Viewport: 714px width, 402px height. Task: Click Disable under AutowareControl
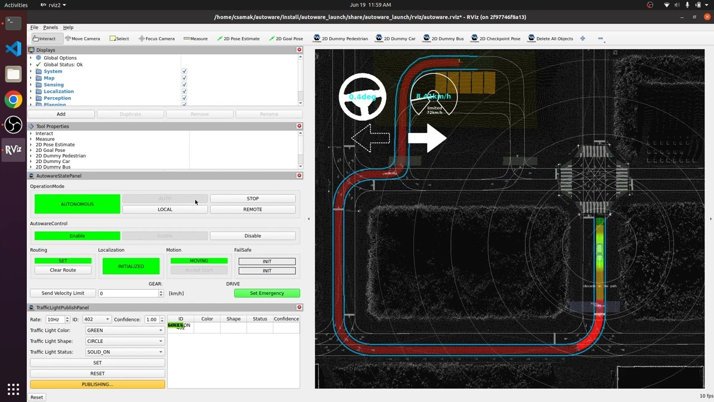pos(253,236)
